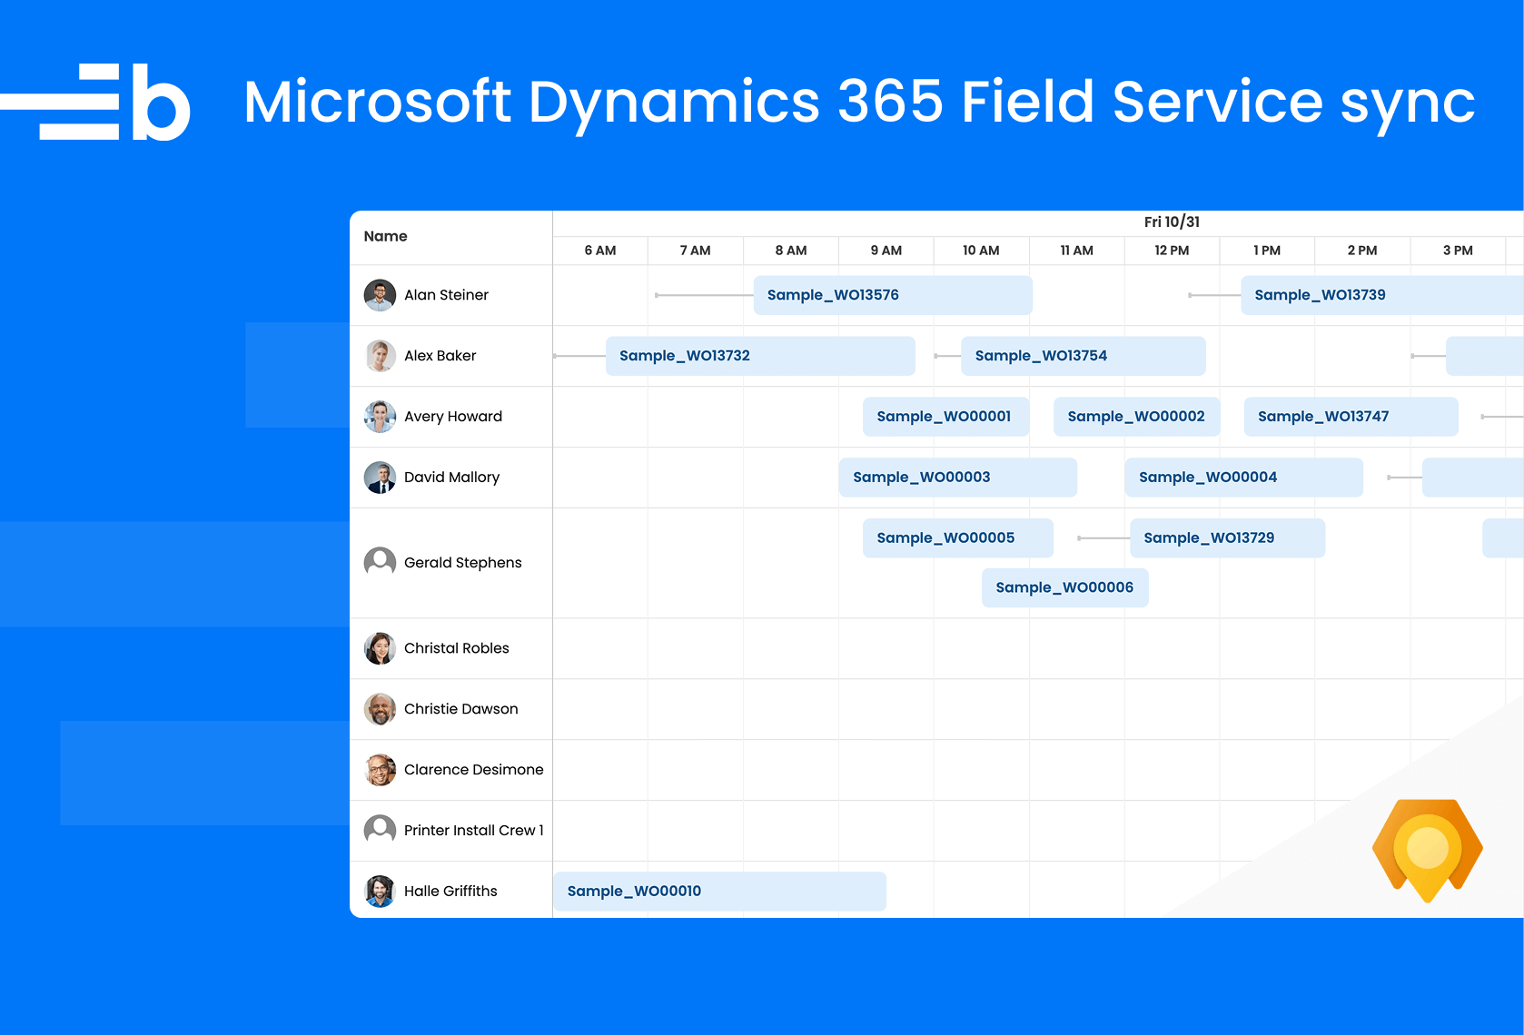Click the Printer Install Crew 1 avatar
This screenshot has height=1035, width=1524.
(x=380, y=830)
